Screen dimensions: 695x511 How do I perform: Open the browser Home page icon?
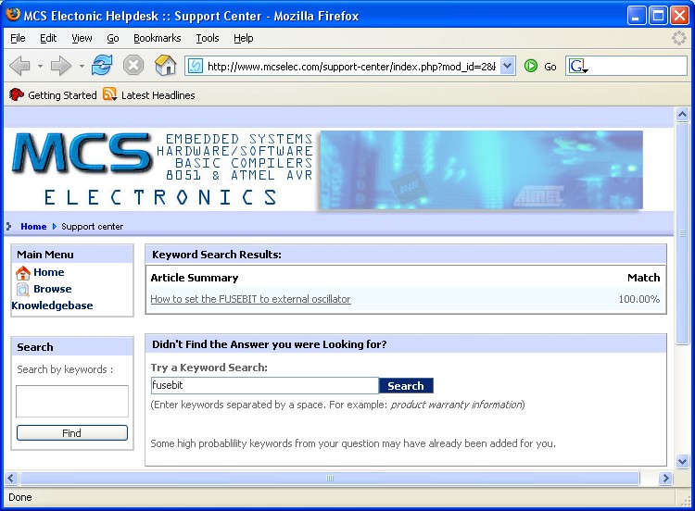(165, 66)
